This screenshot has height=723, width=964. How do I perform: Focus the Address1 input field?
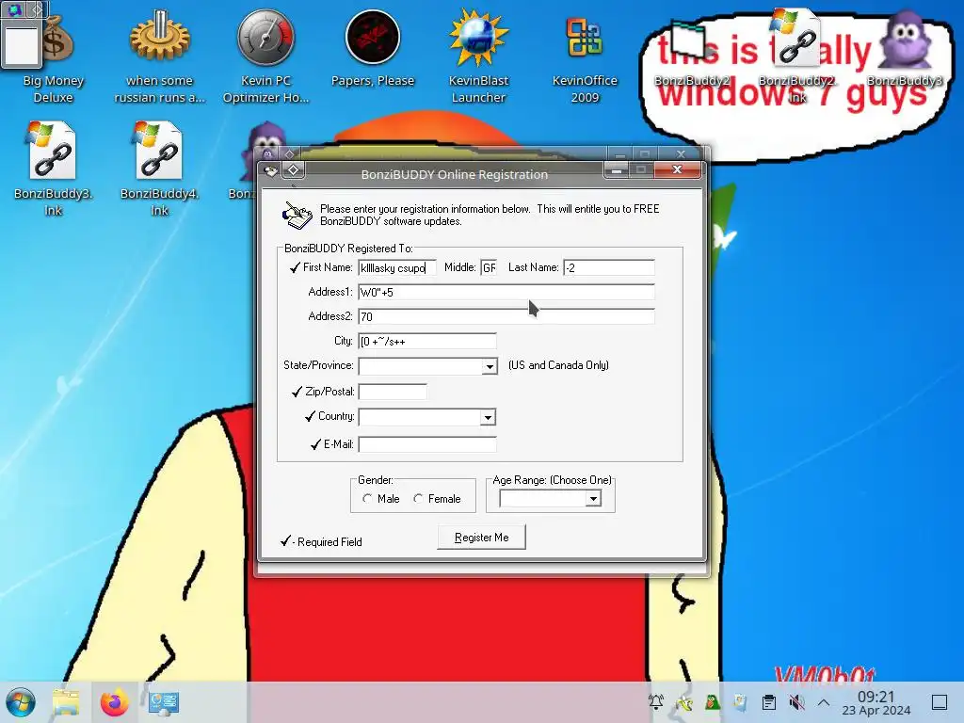tap(506, 292)
